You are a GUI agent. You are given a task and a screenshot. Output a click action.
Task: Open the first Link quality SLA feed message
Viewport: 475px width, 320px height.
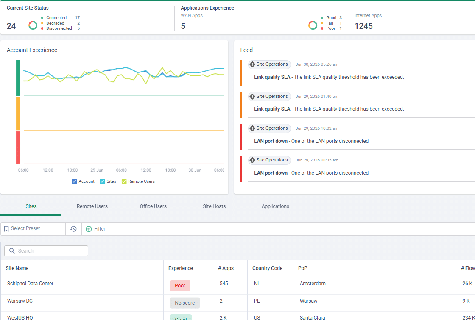(x=329, y=77)
